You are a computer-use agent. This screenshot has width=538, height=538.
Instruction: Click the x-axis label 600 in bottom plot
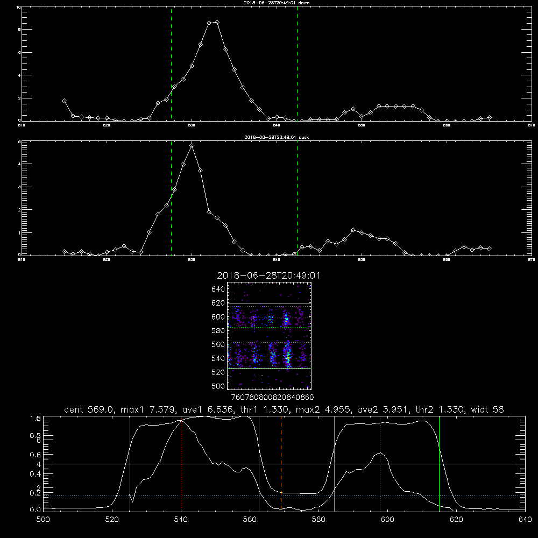[387, 520]
